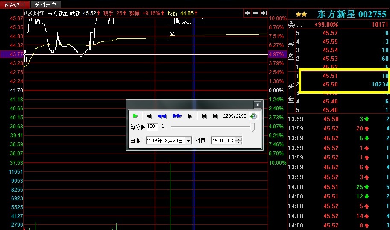The width and height of the screenshot is (390, 230).
Task: Step back one frame with black left arrow
Action: 149,116
